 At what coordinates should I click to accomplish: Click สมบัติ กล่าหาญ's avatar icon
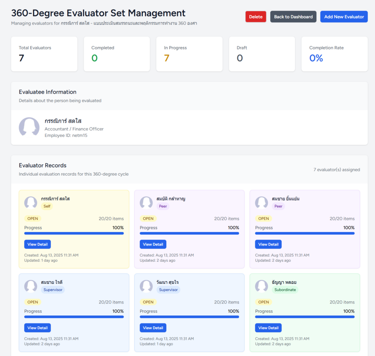click(x=146, y=202)
